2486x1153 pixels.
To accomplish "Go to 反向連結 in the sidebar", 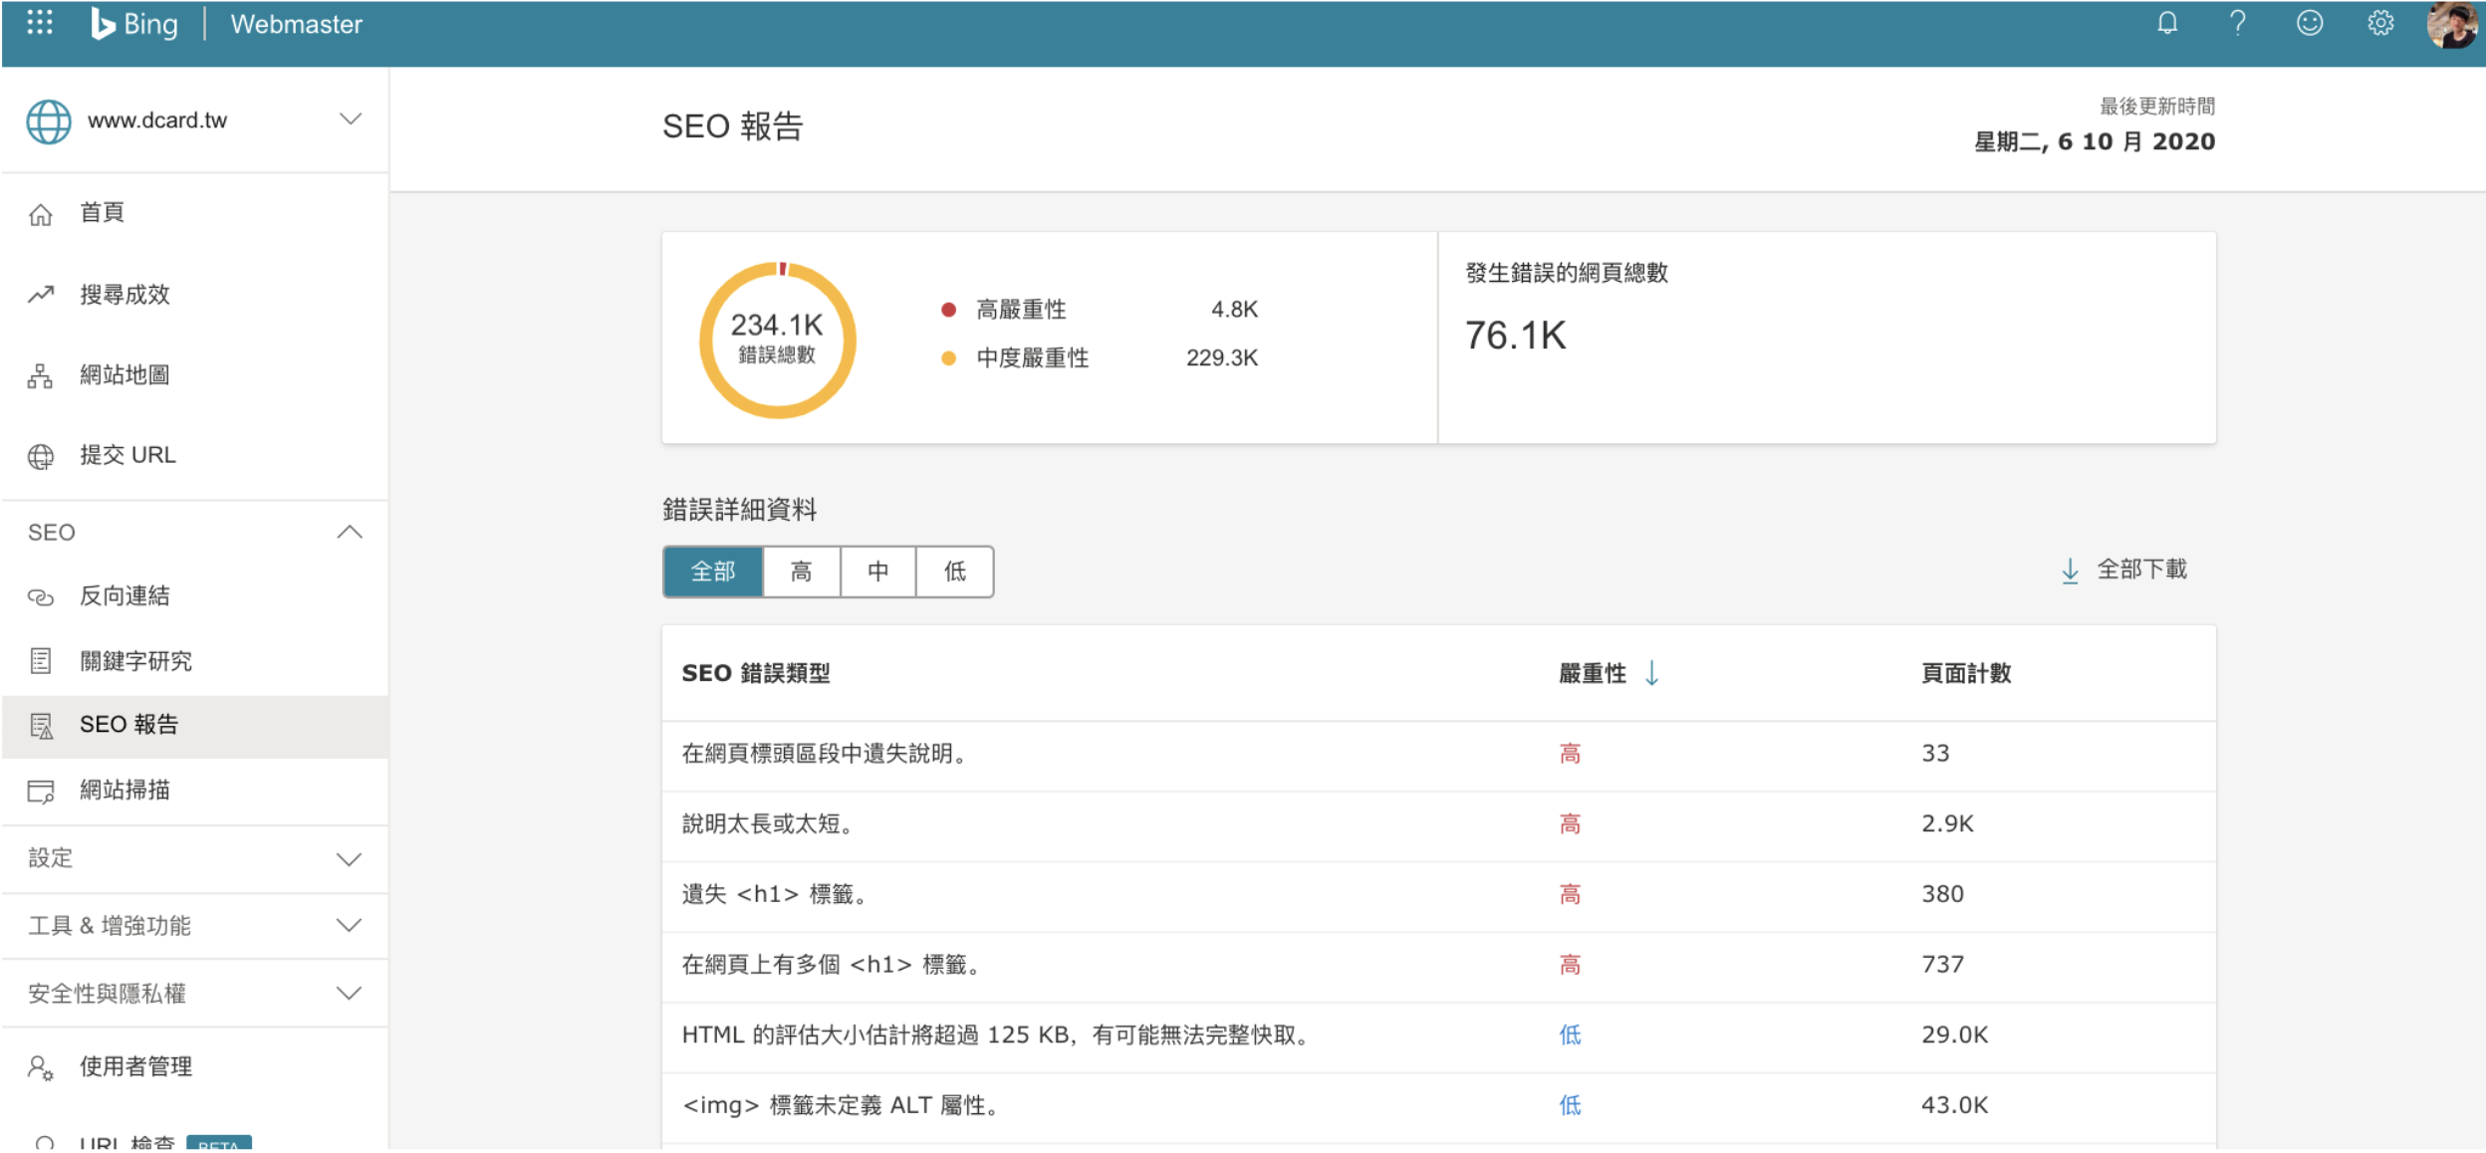I will (x=124, y=596).
